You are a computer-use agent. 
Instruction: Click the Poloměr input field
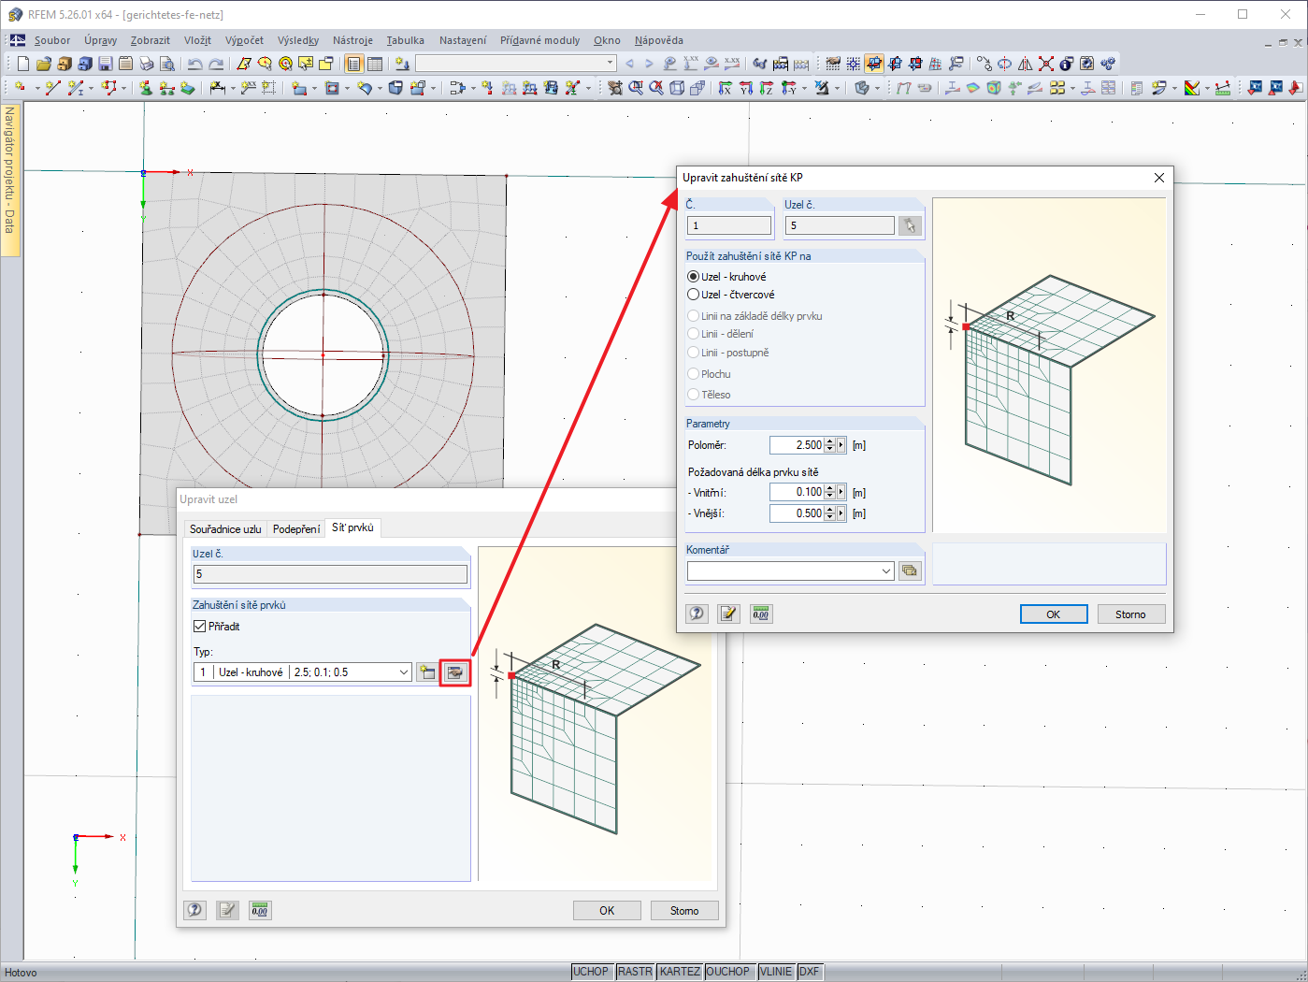(797, 445)
